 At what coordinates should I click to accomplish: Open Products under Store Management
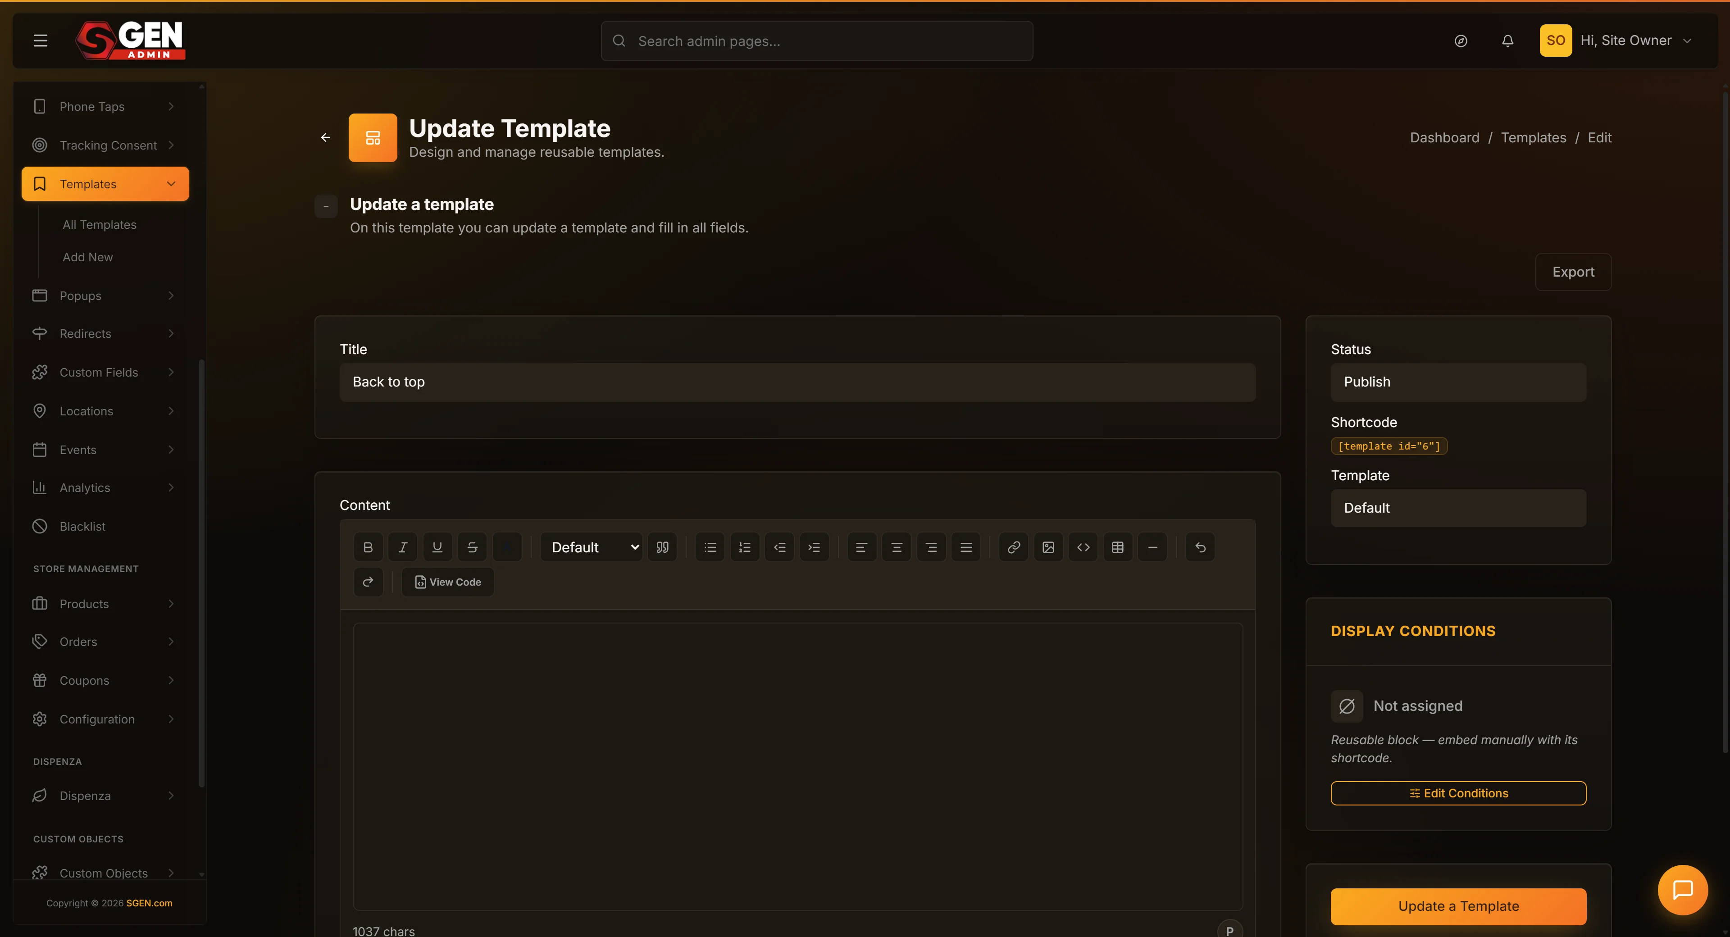tap(105, 604)
